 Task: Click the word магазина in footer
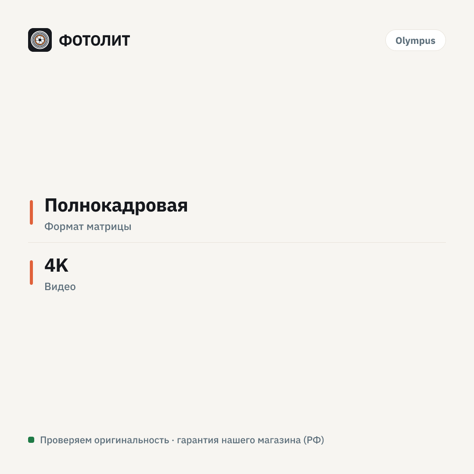[279, 440]
